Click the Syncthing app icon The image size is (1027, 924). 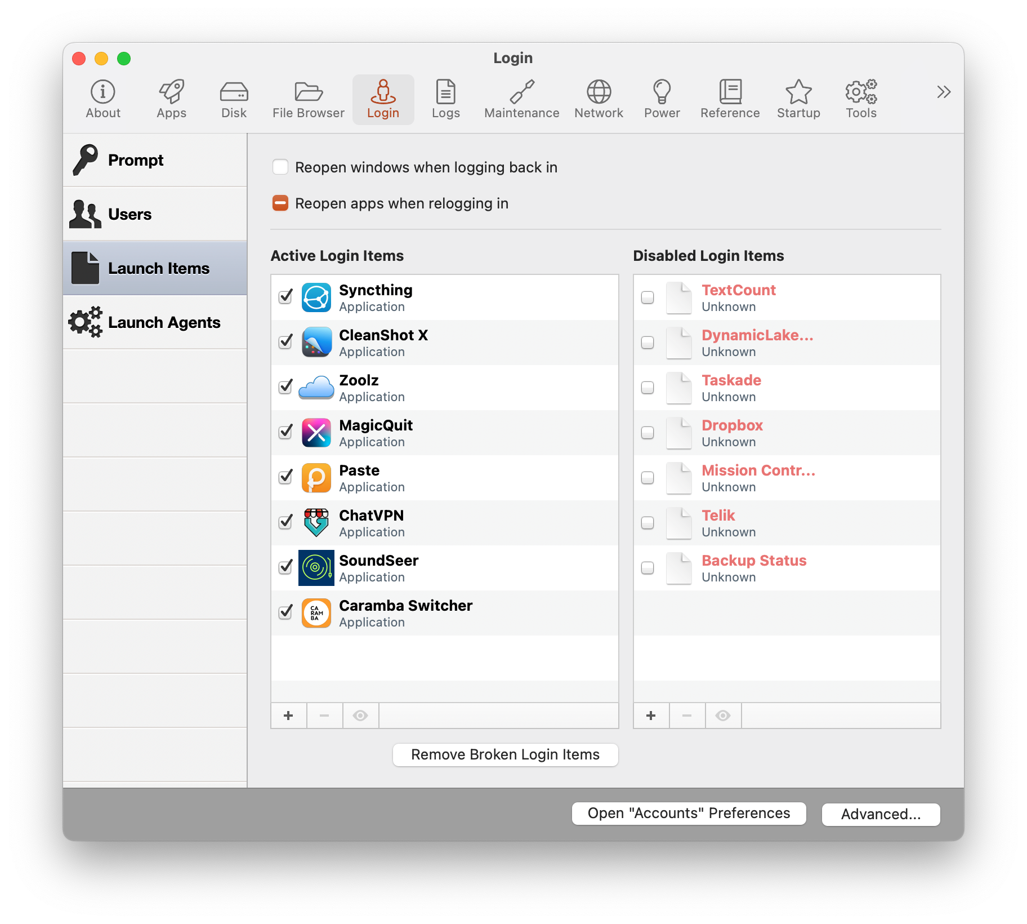click(316, 297)
